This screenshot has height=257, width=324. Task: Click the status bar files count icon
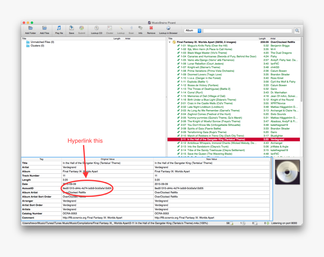[232, 223]
